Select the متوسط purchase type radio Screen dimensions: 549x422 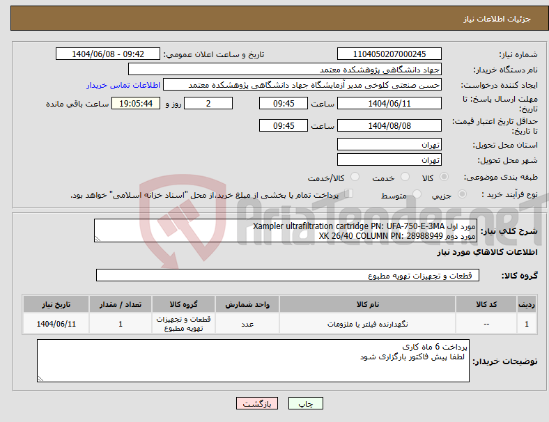point(417,194)
